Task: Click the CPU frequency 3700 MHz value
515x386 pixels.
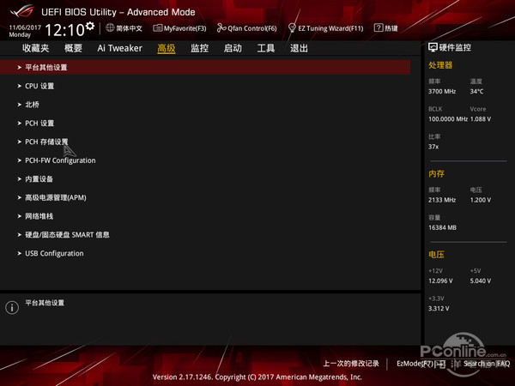Action: [442, 91]
